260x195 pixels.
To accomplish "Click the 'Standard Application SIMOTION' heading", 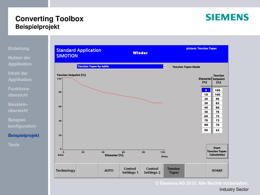I will click(x=79, y=53).
